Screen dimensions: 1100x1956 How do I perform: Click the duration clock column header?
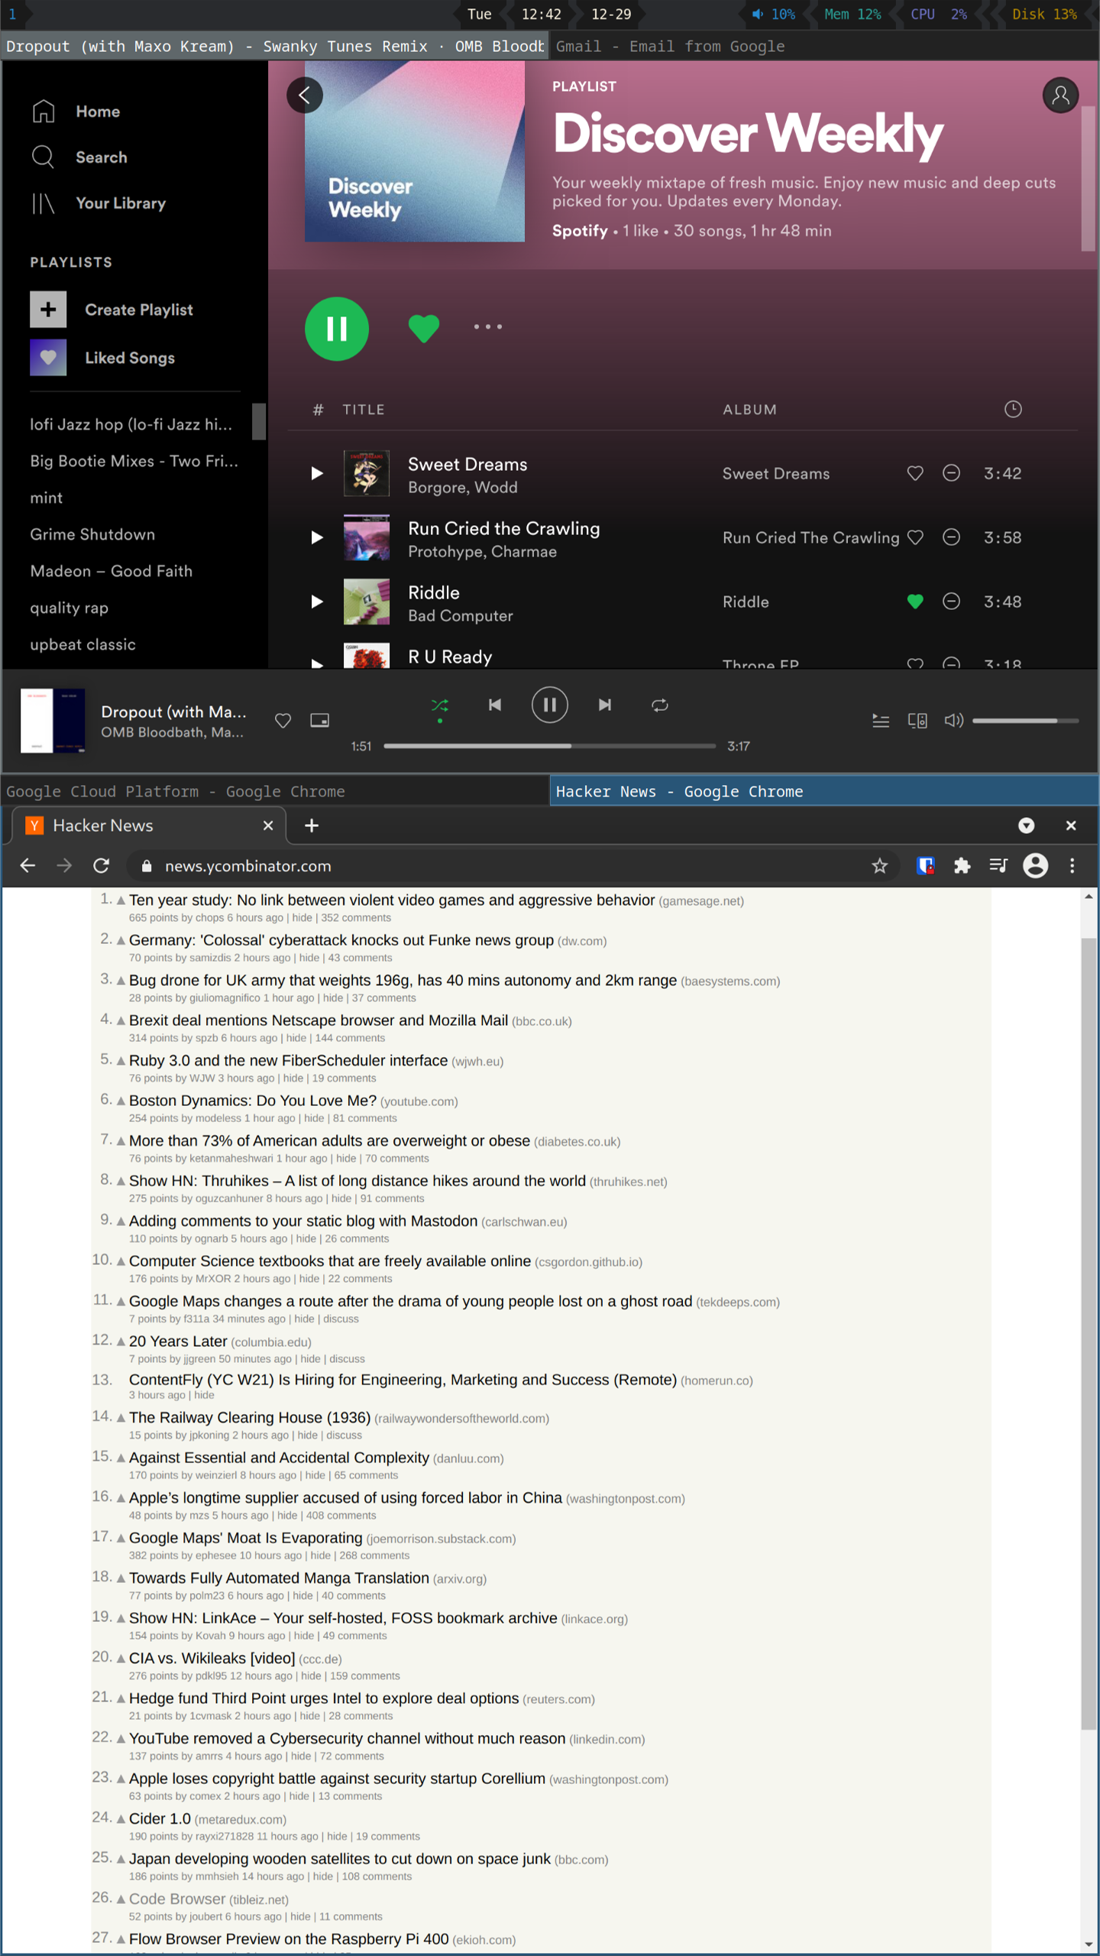(1013, 410)
